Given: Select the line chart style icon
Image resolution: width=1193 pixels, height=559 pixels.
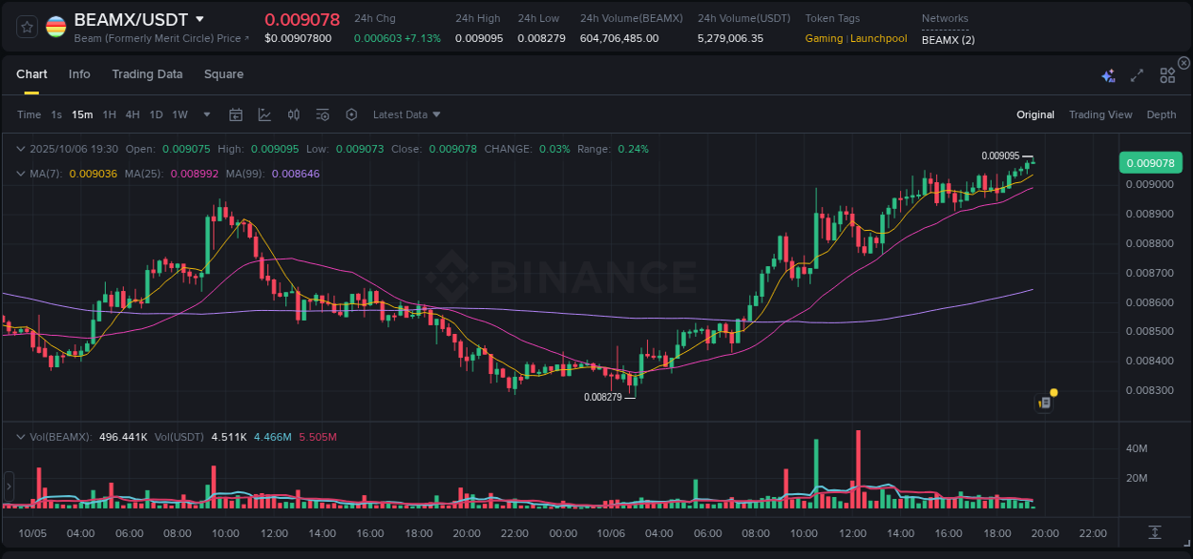Looking at the screenshot, I should tap(264, 114).
